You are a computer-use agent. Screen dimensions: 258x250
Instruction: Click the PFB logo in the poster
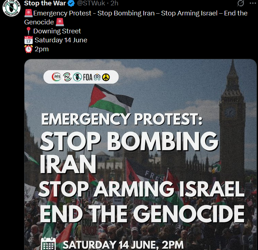pyautogui.click(x=56, y=77)
